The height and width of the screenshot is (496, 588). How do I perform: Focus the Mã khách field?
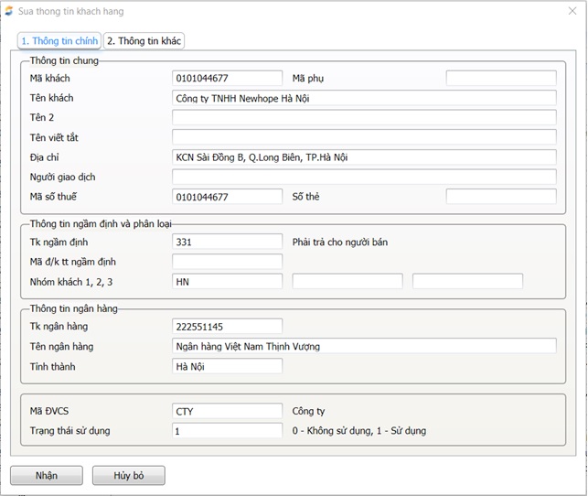tap(227, 79)
